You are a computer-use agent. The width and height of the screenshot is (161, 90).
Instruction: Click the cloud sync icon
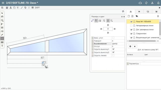[x=140, y=3]
